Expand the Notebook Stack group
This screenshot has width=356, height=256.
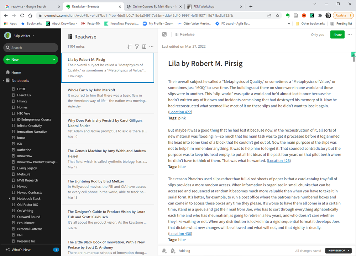coord(10,198)
